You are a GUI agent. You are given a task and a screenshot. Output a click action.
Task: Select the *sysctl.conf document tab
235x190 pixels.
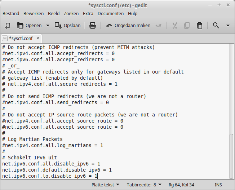tap(21, 39)
